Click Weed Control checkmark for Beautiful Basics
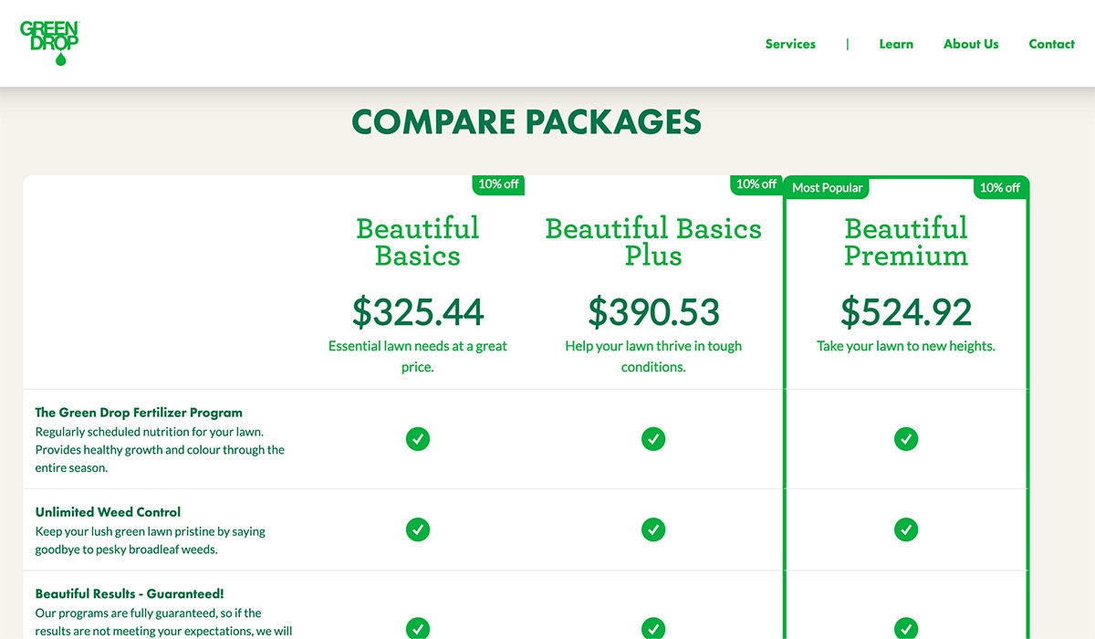Screen dimensions: 1095x639 [418, 529]
